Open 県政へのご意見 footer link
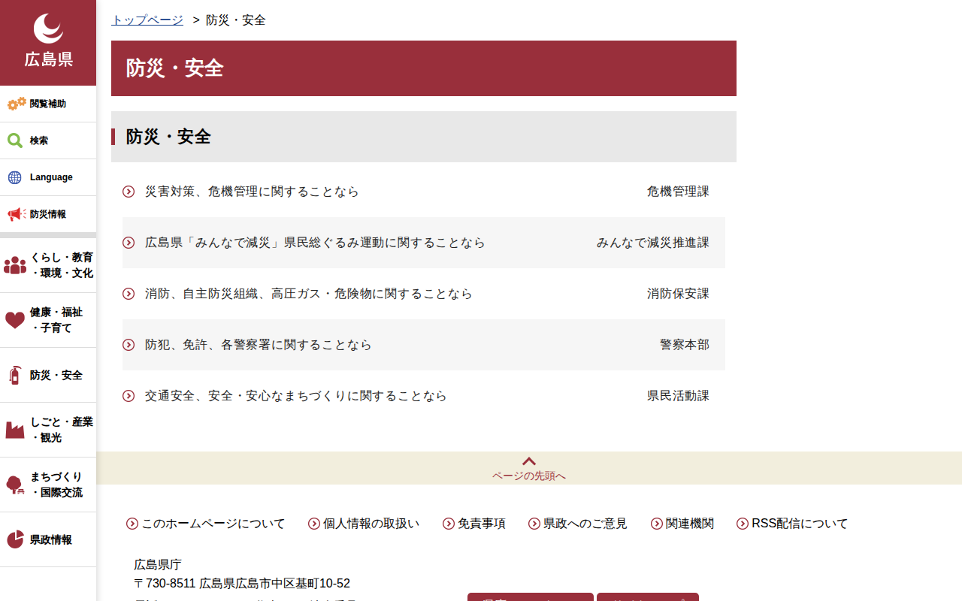This screenshot has height=601, width=962. point(585,524)
